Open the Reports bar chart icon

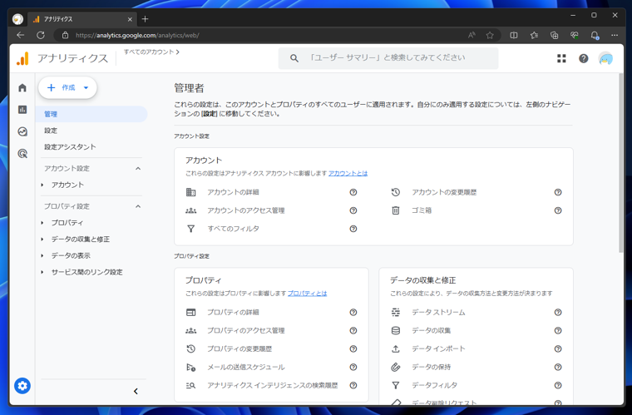[x=22, y=110]
